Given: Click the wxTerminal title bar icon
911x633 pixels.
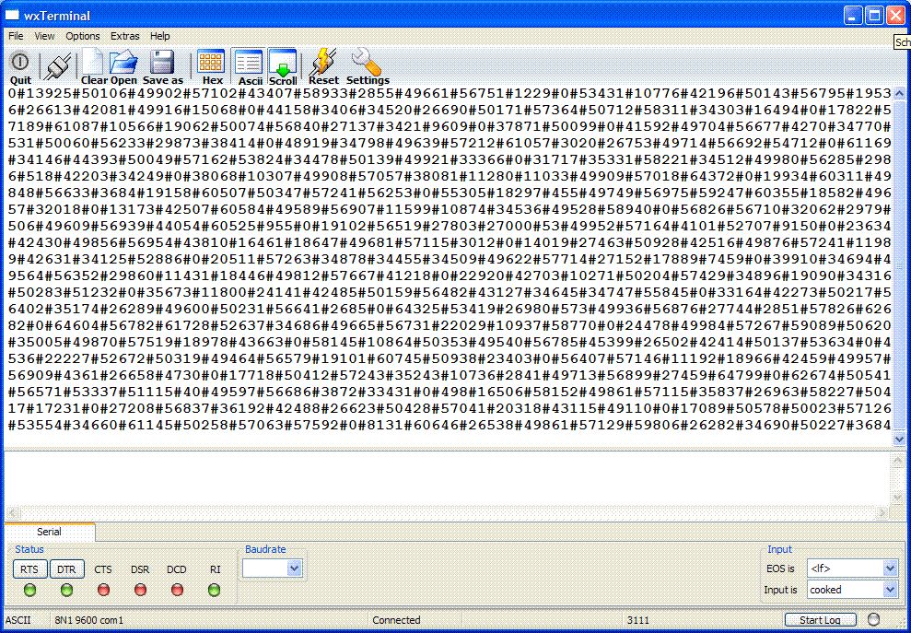Looking at the screenshot, I should [12, 15].
